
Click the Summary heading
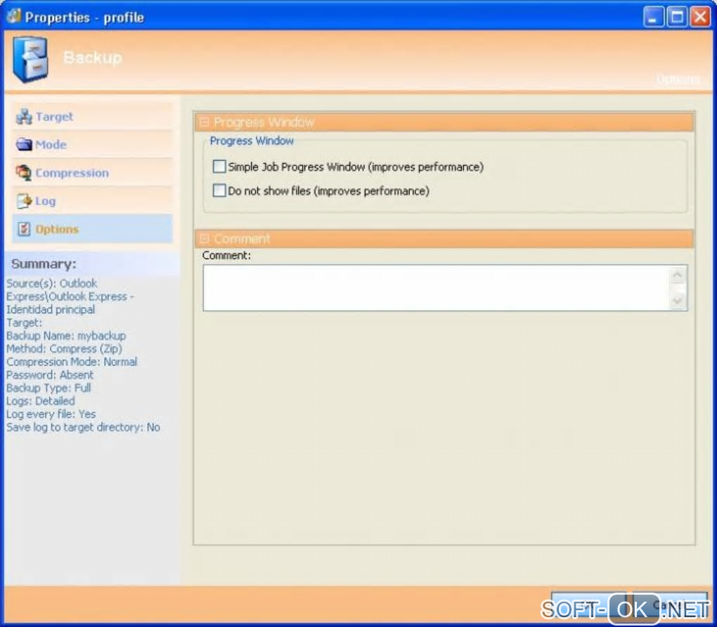[x=44, y=264]
